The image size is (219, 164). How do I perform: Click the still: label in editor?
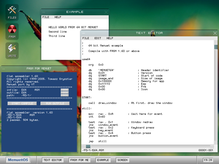[x=87, y=108]
